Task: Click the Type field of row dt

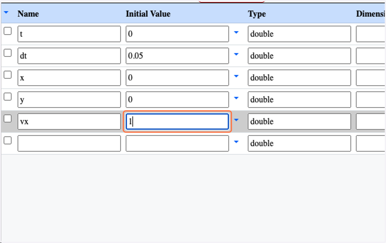Action: (x=299, y=56)
